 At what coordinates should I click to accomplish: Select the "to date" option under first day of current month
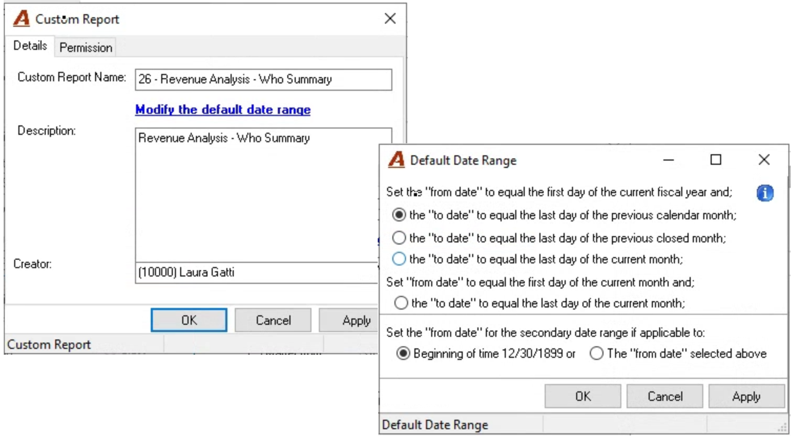401,303
